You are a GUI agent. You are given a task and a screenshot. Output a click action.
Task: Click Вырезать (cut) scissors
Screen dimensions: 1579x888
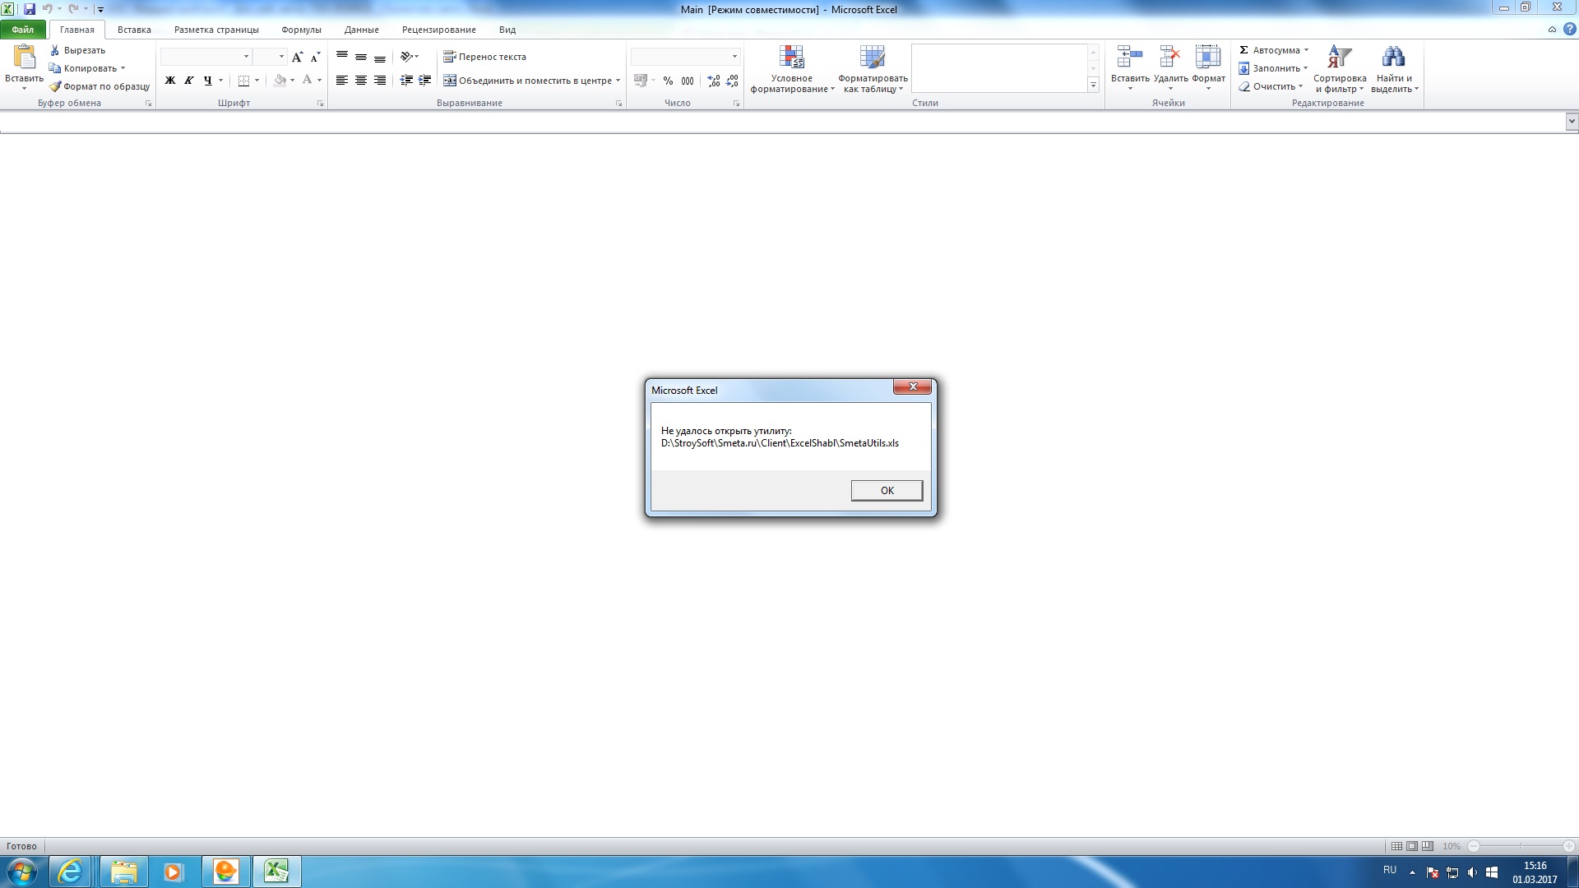tap(77, 50)
